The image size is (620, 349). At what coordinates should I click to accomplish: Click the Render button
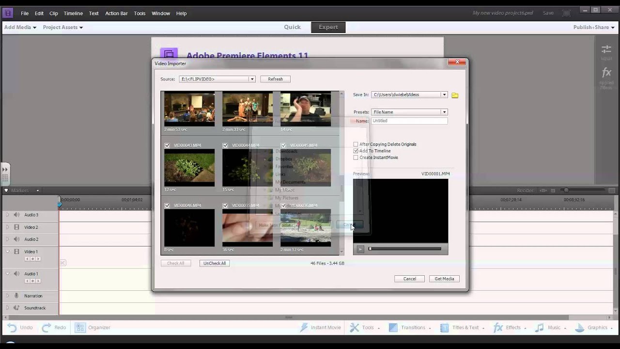click(525, 190)
